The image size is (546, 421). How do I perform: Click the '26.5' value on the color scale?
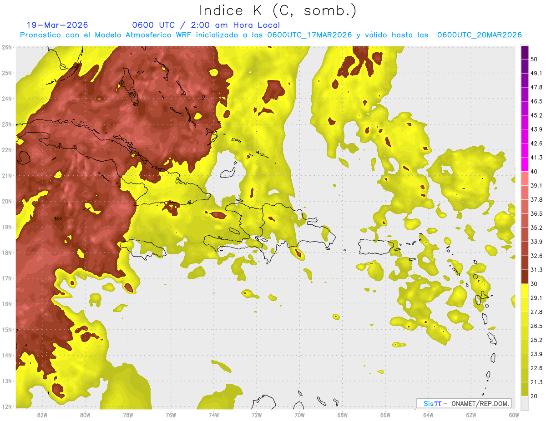pos(536,326)
